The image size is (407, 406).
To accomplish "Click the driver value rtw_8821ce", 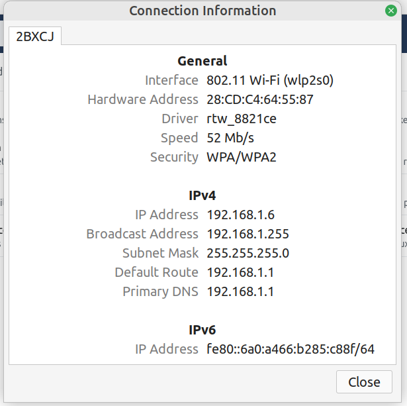I will coord(242,119).
